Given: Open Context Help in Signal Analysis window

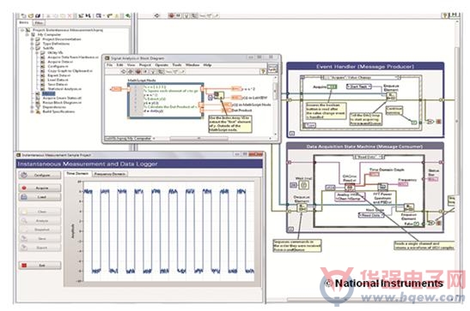Looking at the screenshot, I should click(x=263, y=71).
